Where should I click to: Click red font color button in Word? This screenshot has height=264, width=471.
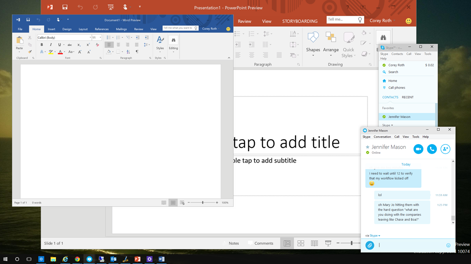click(x=60, y=52)
